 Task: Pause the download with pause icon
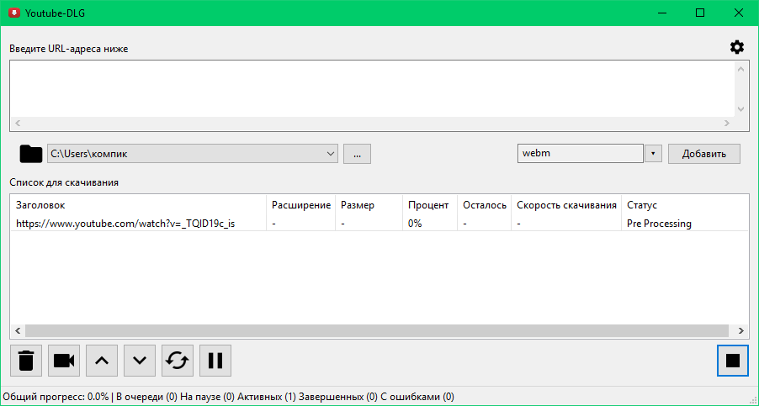(x=215, y=361)
